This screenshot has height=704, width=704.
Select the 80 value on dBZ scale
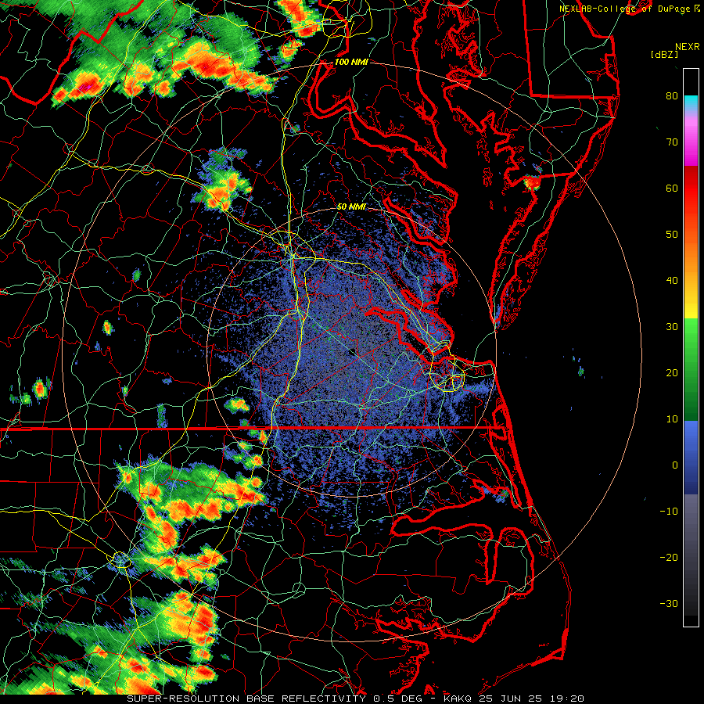tap(672, 95)
